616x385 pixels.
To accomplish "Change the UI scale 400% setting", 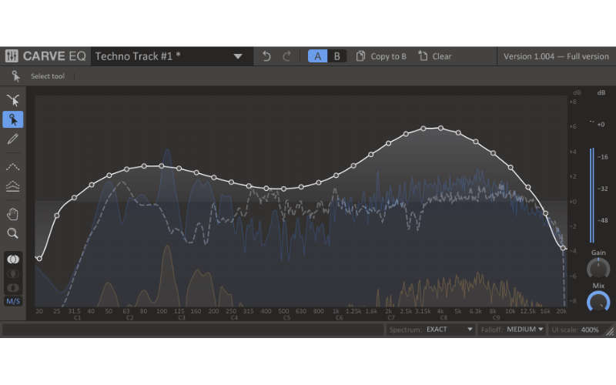I will 589,330.
